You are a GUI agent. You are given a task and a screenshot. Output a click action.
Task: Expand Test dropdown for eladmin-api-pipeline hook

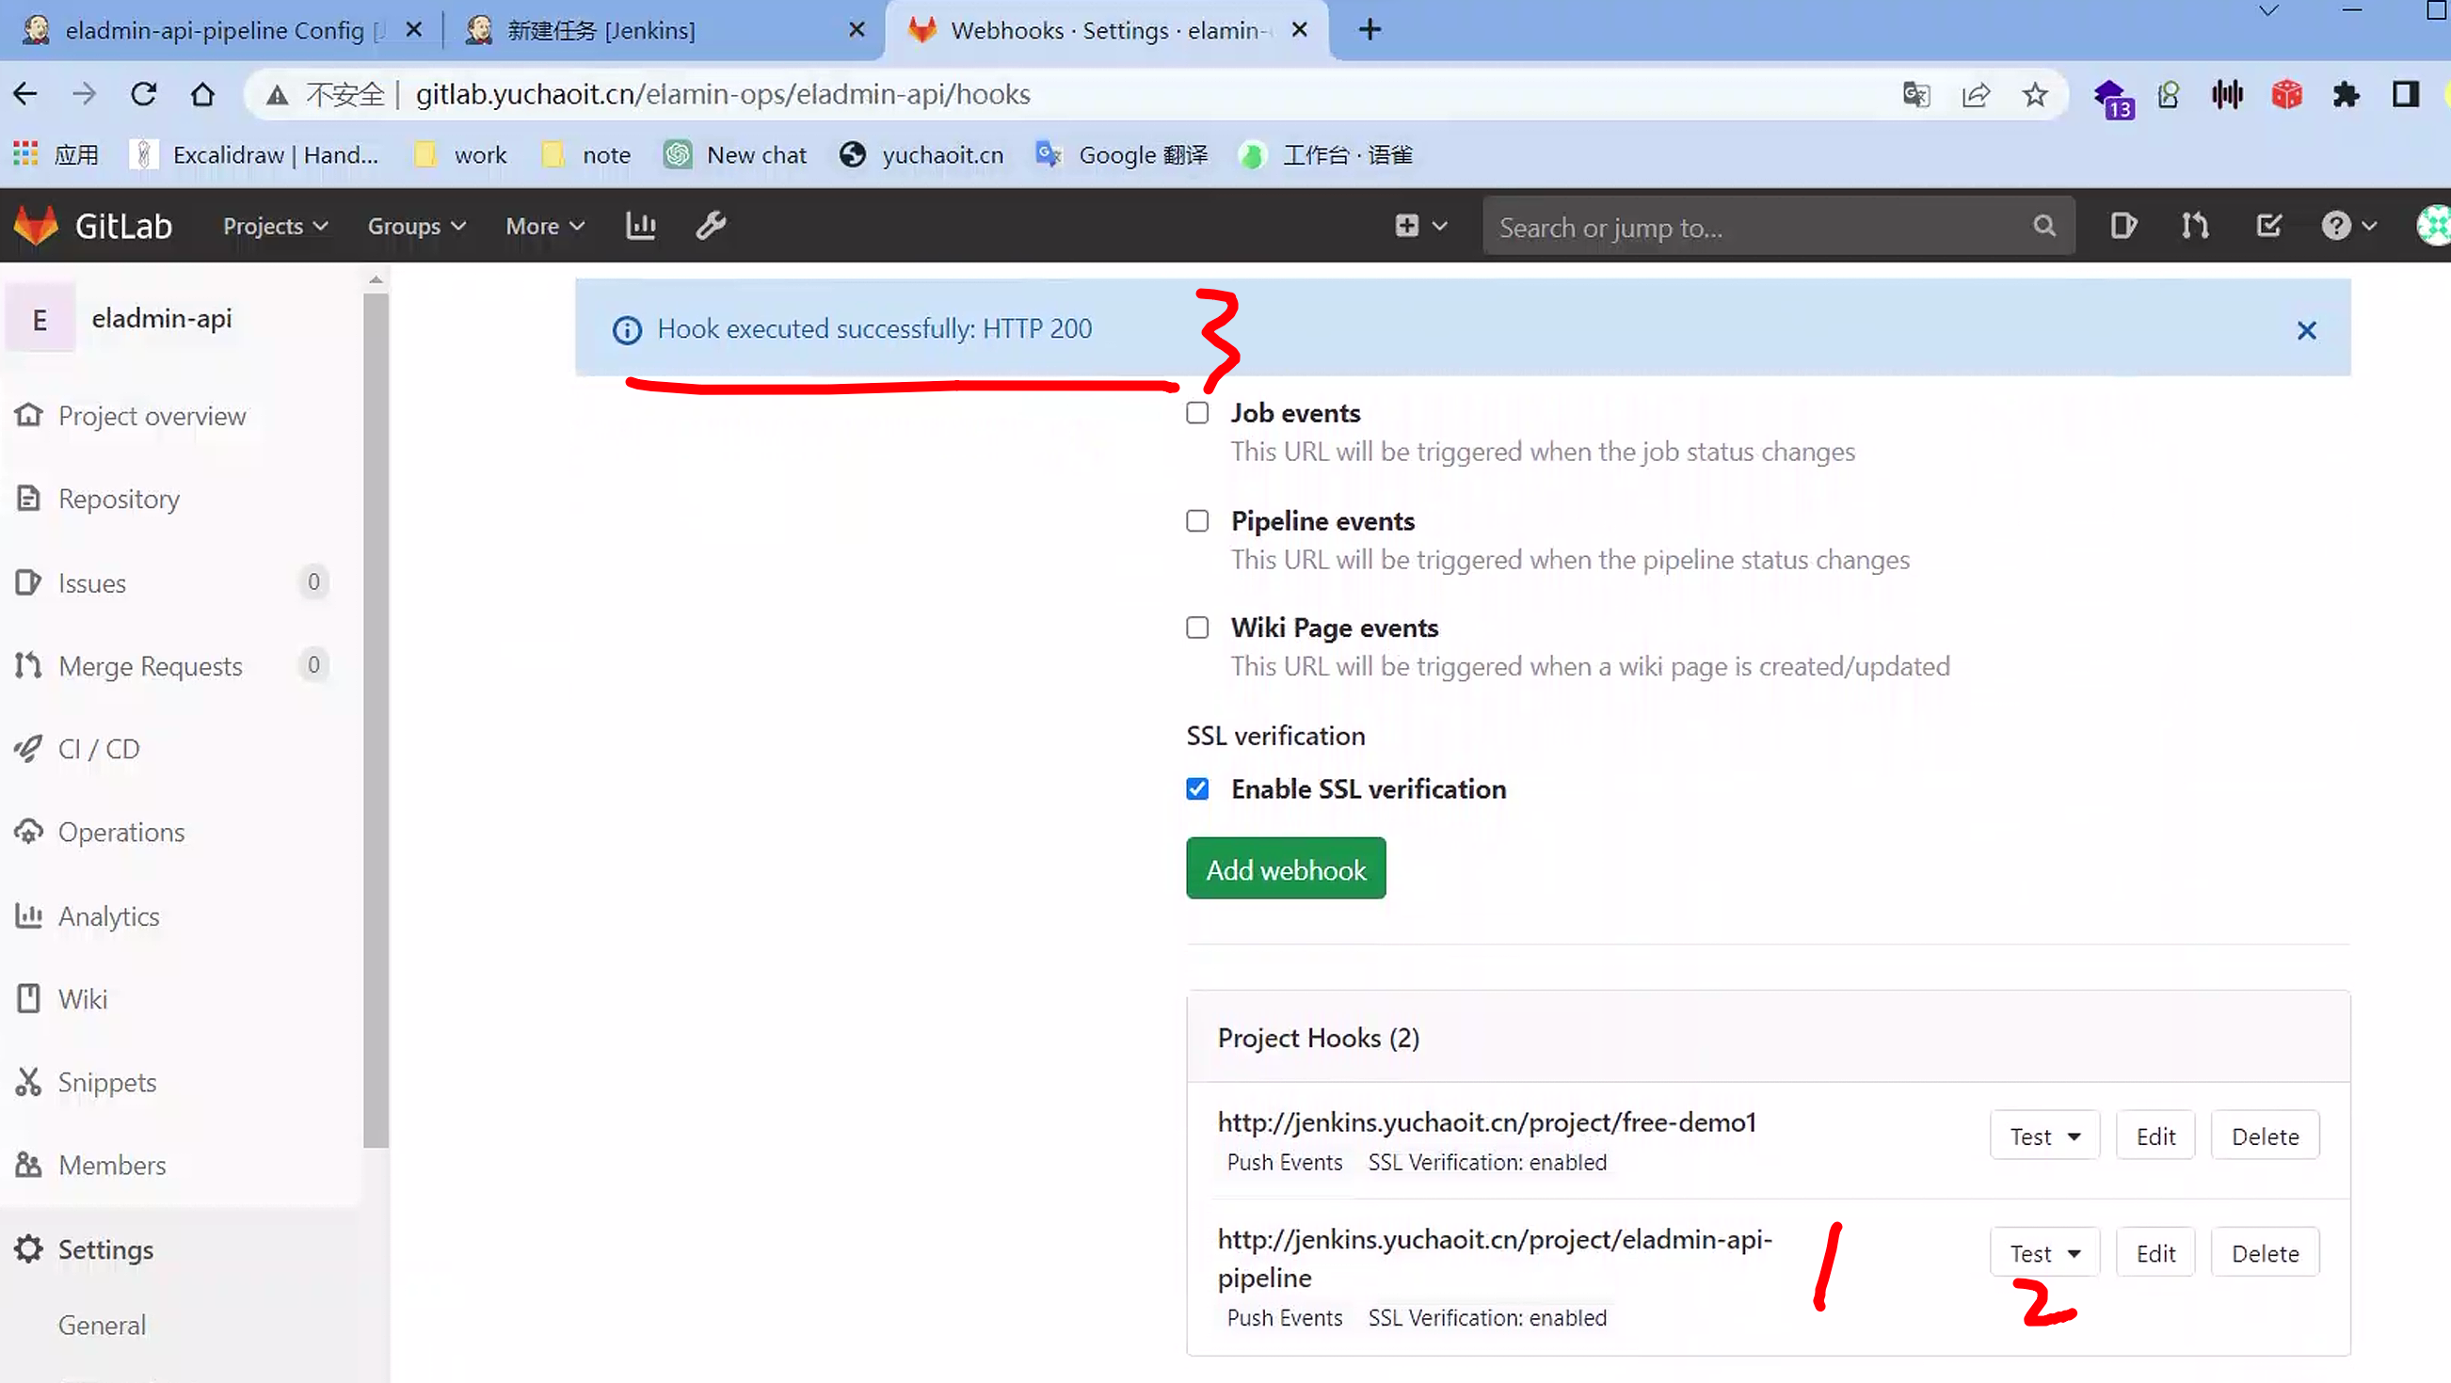pos(2043,1252)
